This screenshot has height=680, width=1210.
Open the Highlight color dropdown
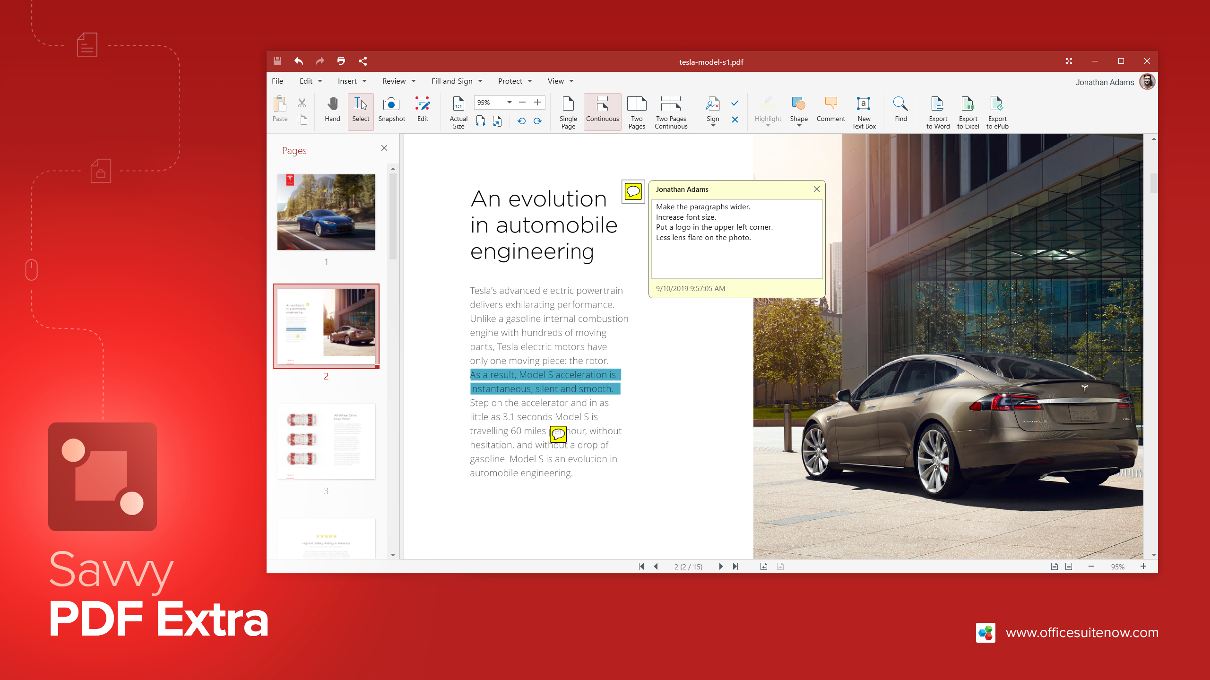pos(768,126)
